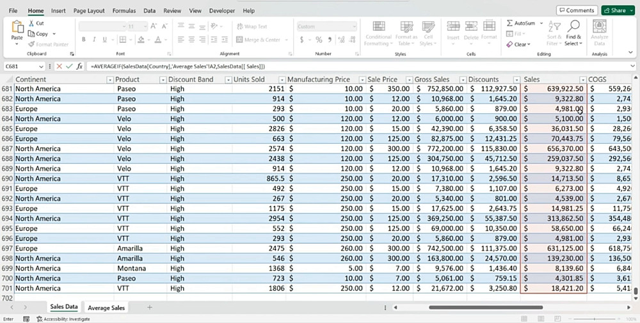
Task: Open the Sales column filter dropdown
Action: [582, 79]
